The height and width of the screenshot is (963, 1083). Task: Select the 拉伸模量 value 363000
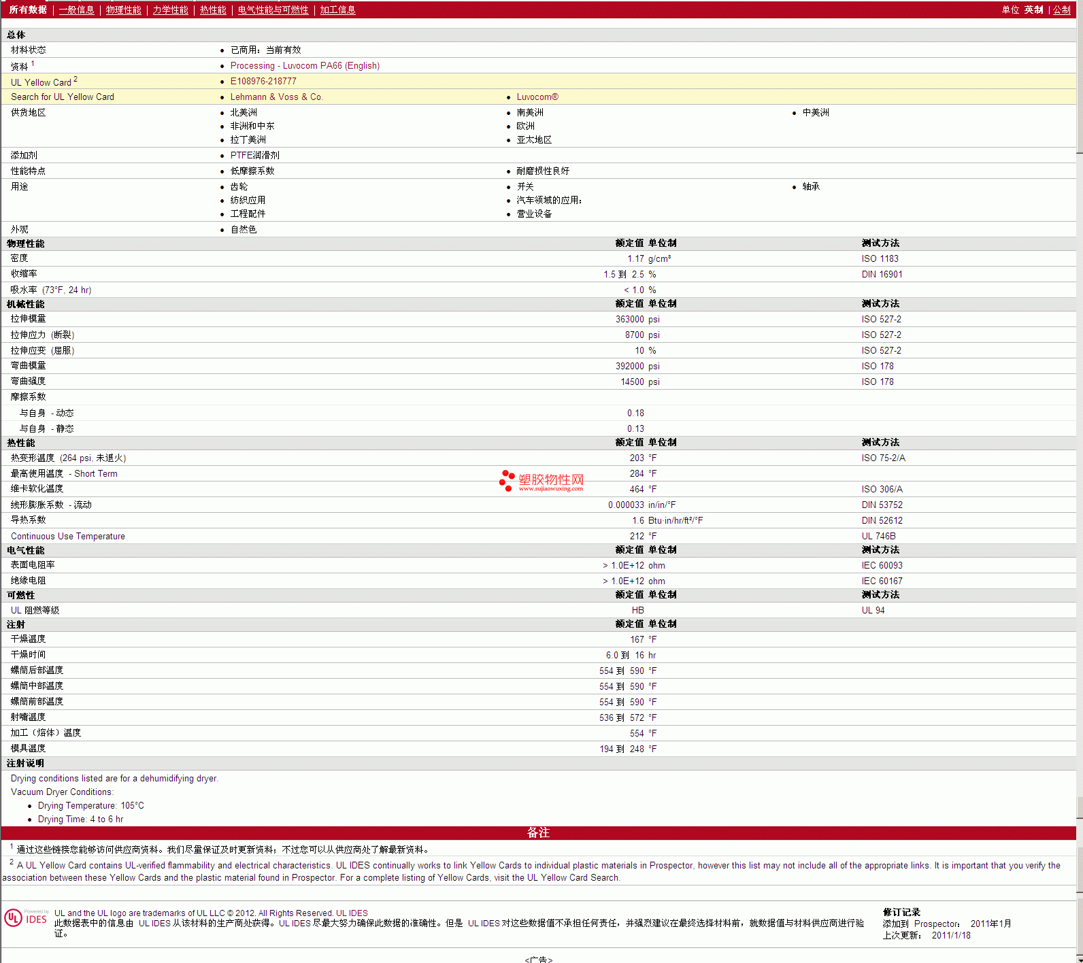(629, 319)
